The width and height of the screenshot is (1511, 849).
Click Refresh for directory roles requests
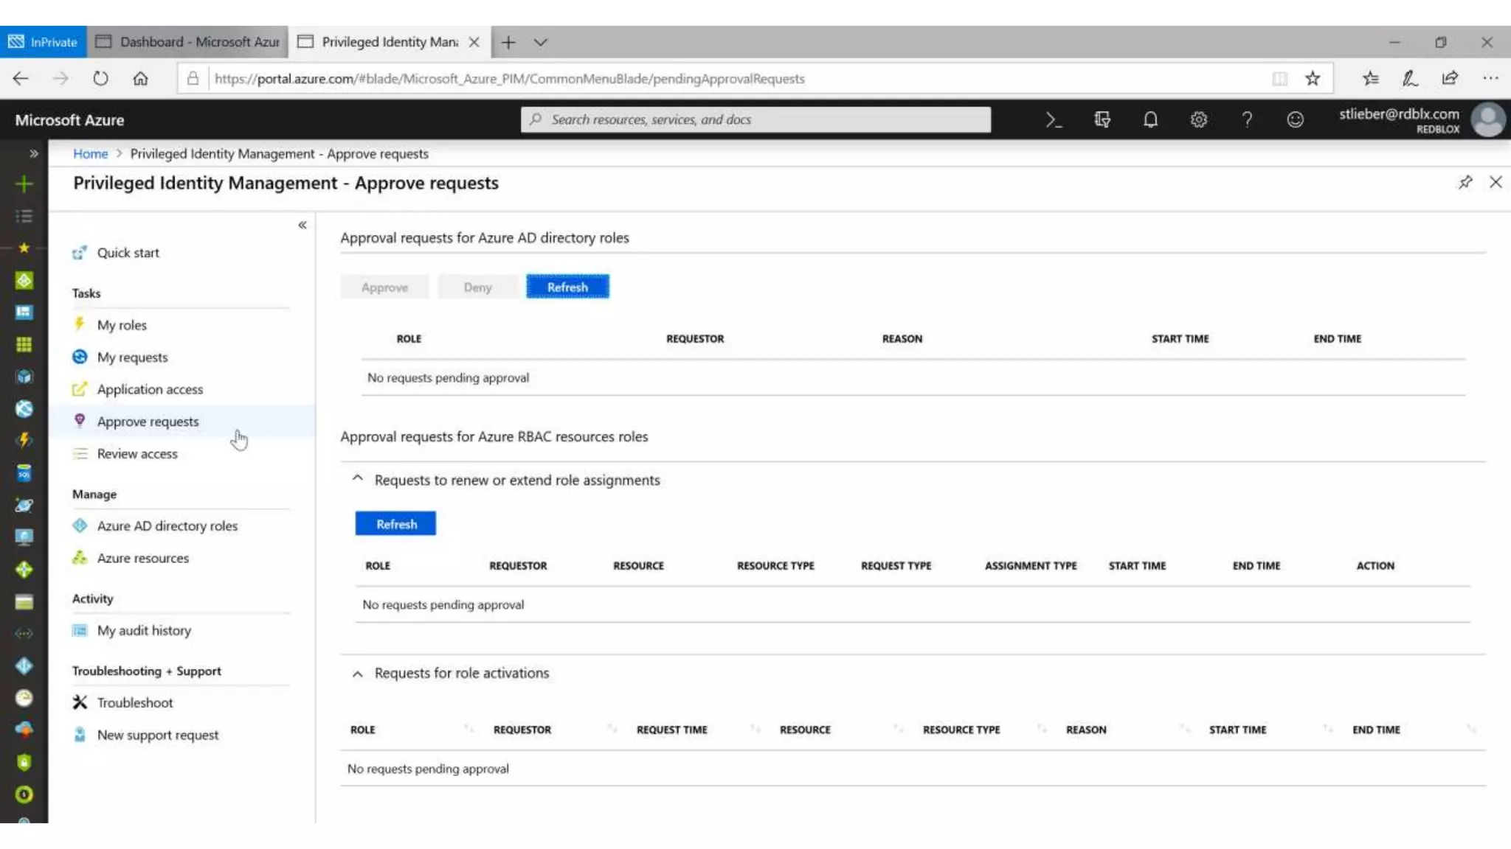coord(567,287)
